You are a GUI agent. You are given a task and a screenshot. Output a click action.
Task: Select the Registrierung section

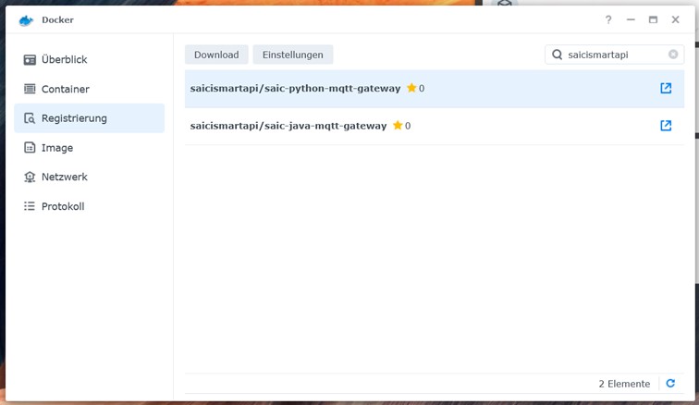89,118
